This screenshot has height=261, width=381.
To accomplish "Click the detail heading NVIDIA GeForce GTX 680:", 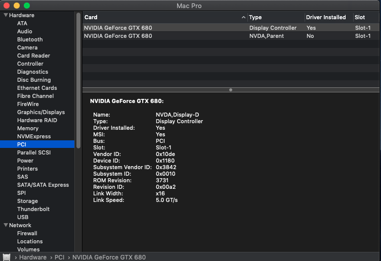I will click(x=127, y=101).
